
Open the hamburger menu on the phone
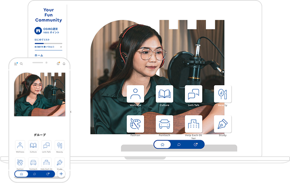(16, 64)
